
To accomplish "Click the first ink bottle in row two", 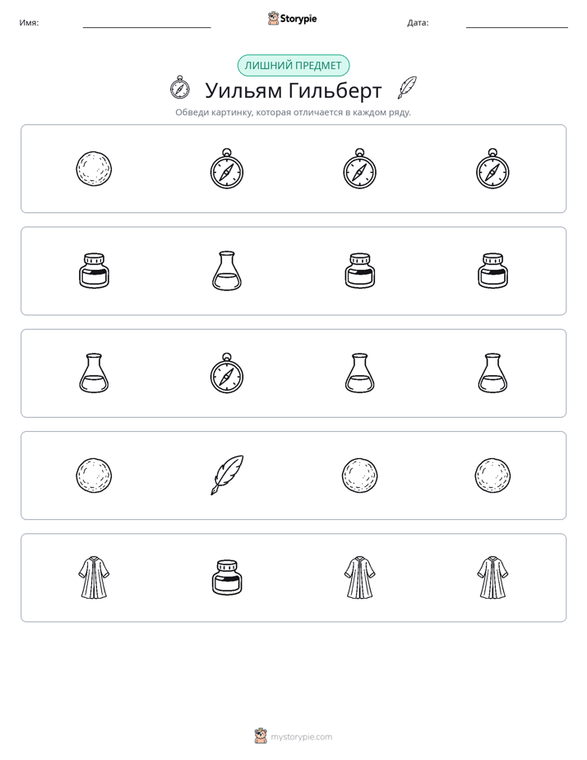I will coord(94,271).
